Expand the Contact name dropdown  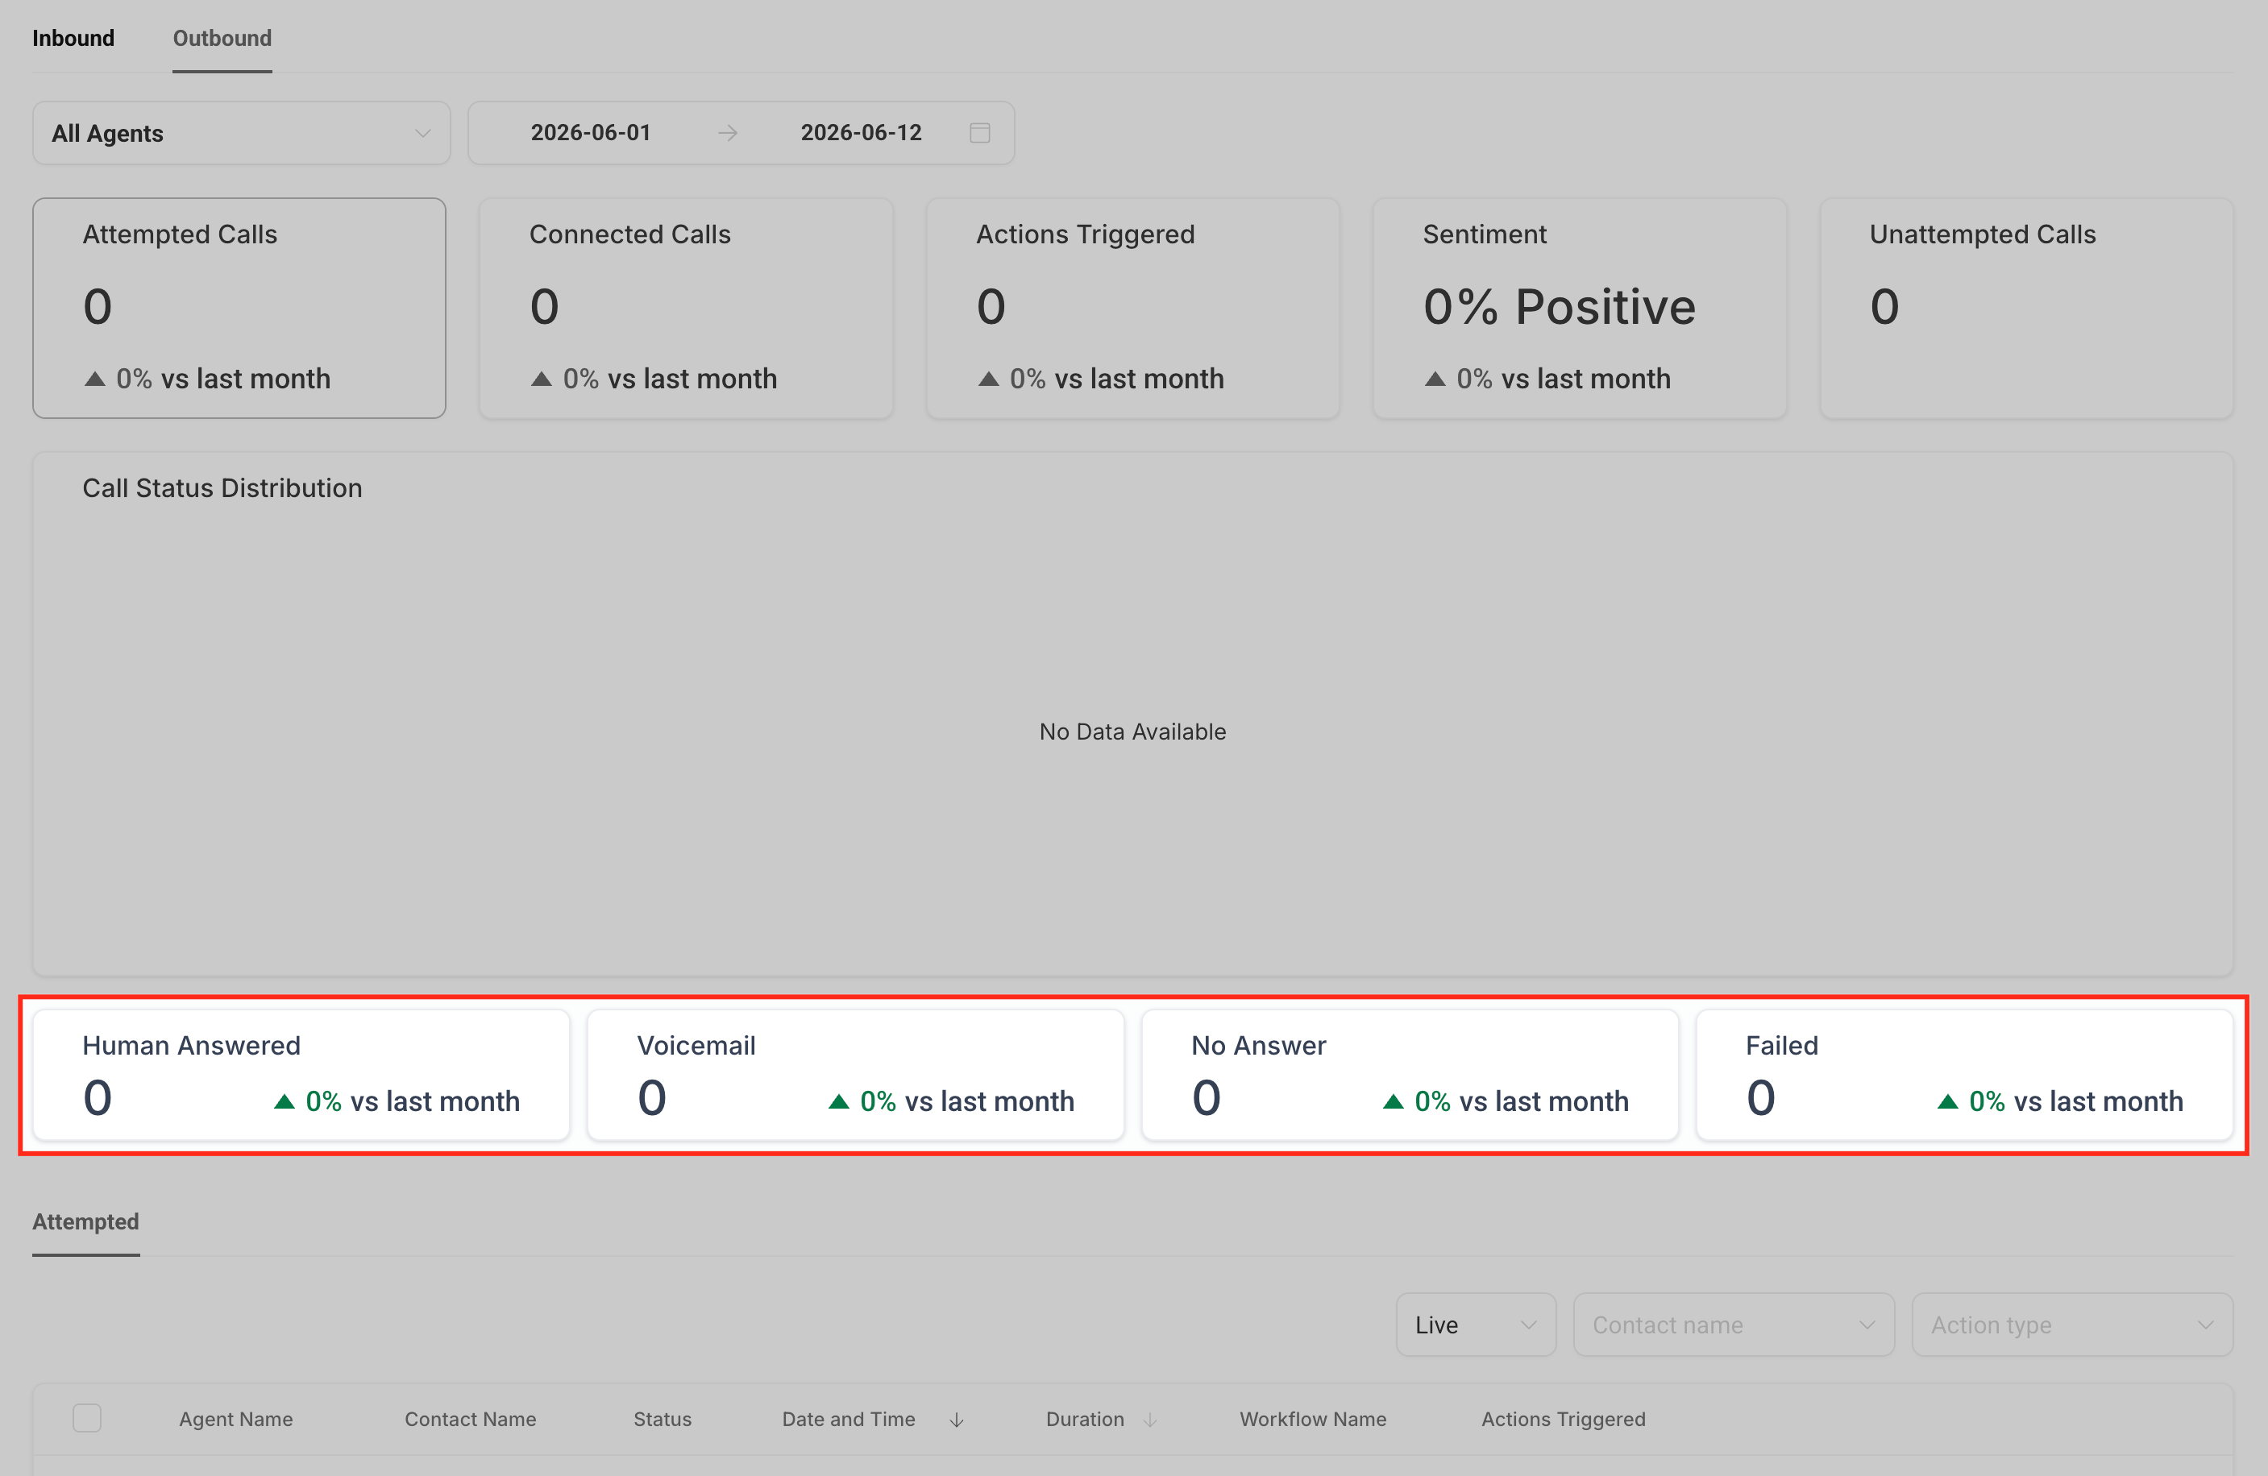pyautogui.click(x=1734, y=1325)
